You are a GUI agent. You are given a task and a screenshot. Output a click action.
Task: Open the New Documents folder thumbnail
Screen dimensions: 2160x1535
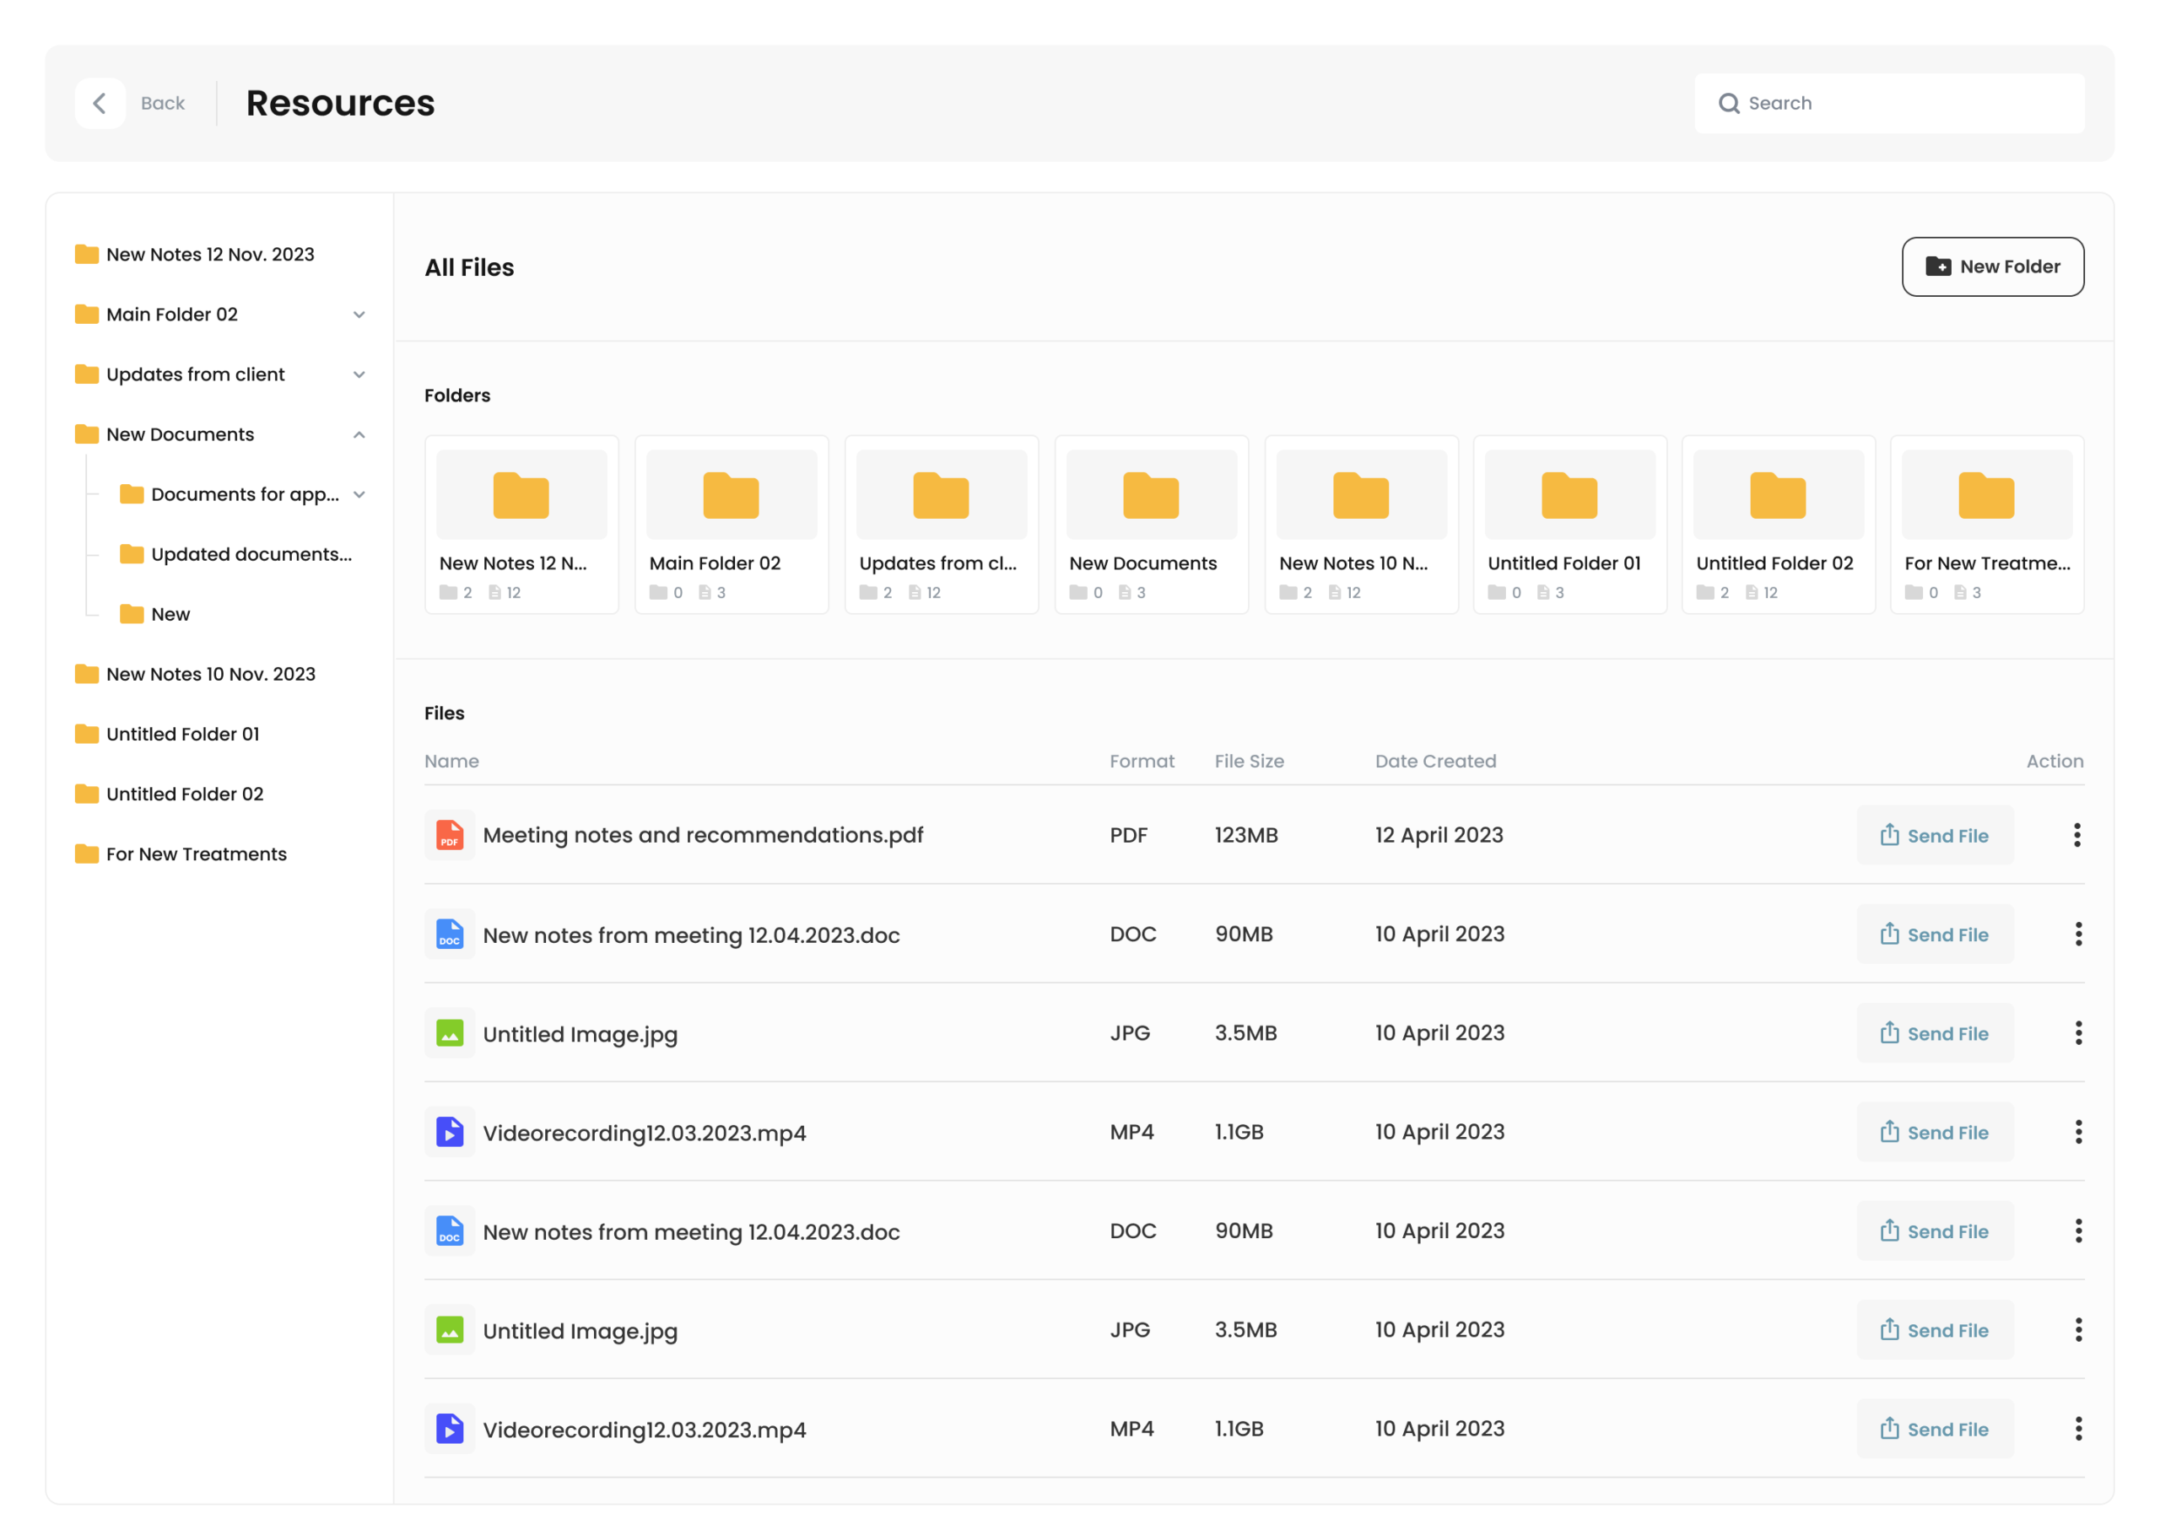point(1150,494)
